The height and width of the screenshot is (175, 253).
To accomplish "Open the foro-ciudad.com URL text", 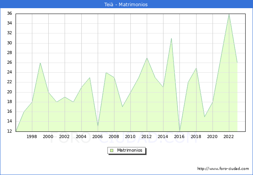I will (x=223, y=169).
